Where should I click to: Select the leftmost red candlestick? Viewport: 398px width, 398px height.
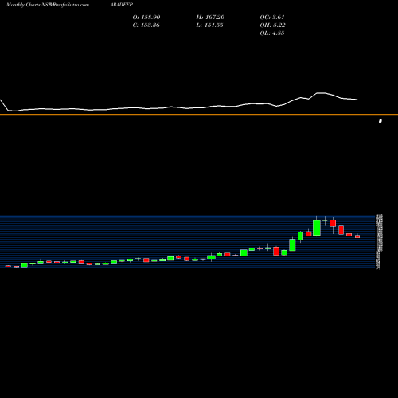coord(8,266)
